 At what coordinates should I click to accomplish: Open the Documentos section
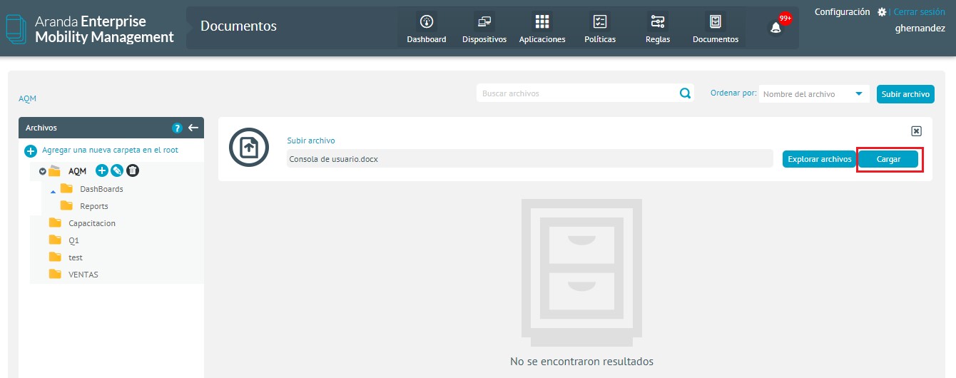click(716, 29)
